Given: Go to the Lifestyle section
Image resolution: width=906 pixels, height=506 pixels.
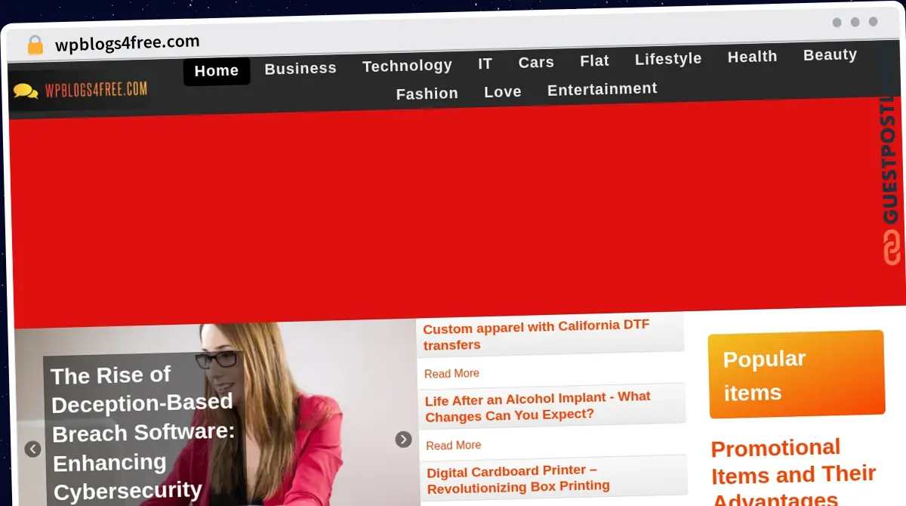Looking at the screenshot, I should [x=668, y=59].
